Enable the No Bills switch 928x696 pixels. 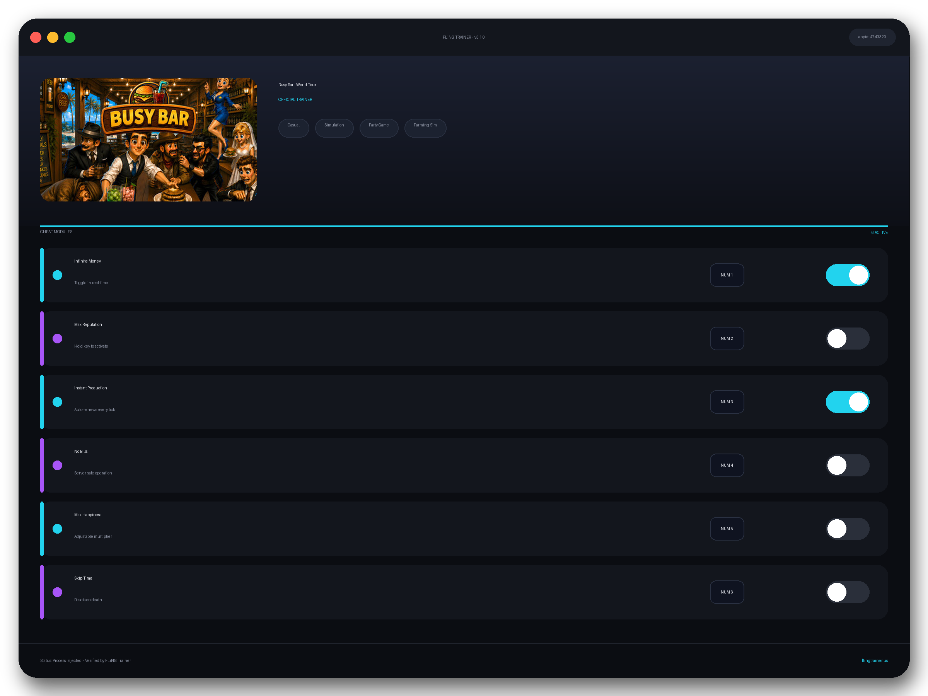[848, 465]
